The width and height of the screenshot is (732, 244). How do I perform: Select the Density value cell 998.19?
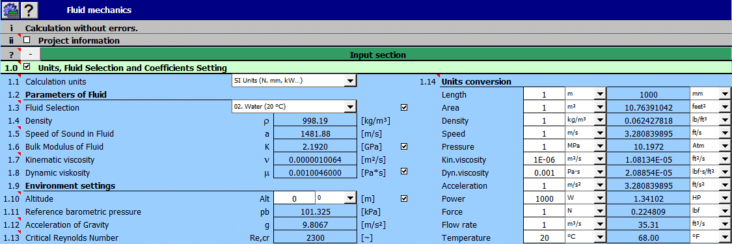tap(315, 121)
